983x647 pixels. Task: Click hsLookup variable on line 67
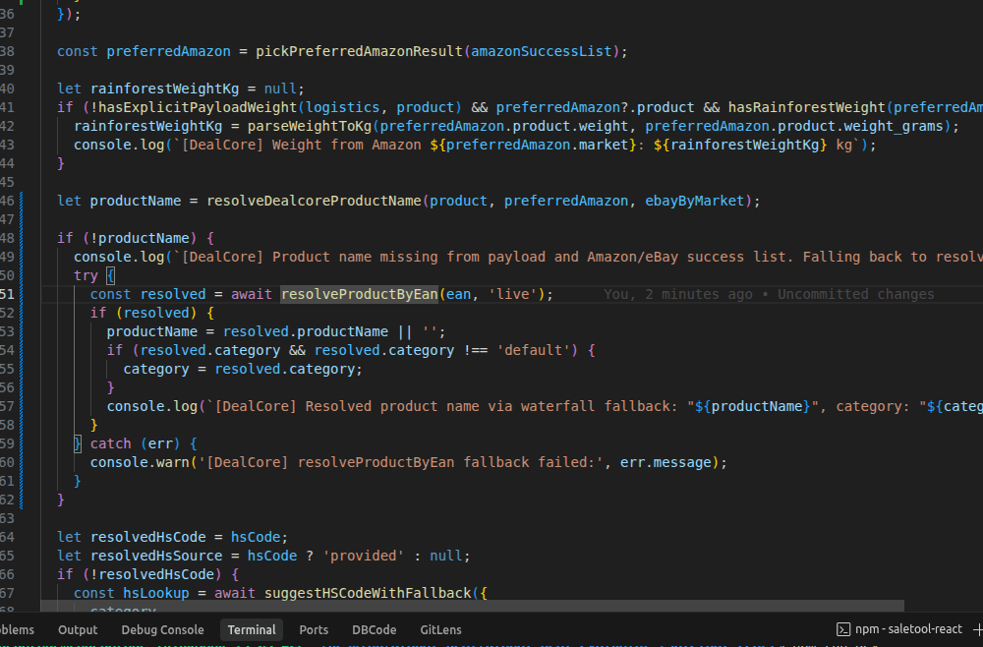[156, 593]
